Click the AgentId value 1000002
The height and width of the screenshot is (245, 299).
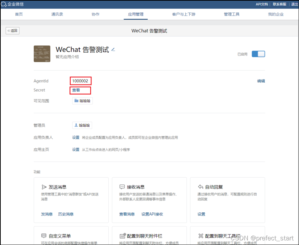(80, 81)
